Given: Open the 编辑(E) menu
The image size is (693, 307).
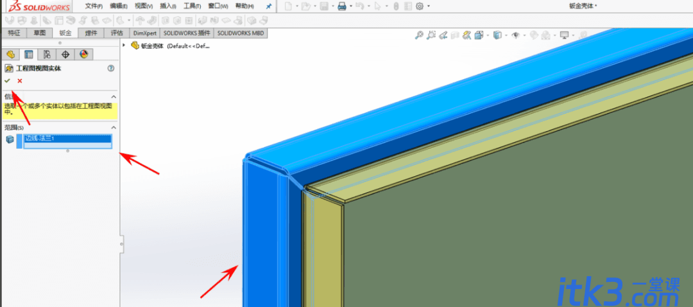Looking at the screenshot, I should point(119,6).
